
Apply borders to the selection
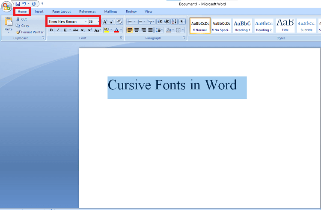pos(178,30)
